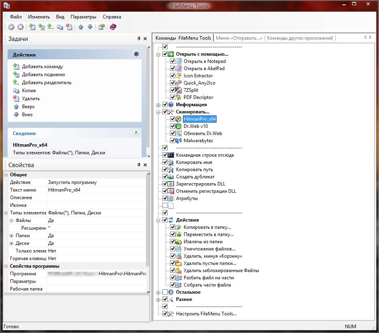This screenshot has width=379, height=333.
Task: Open the Параметры menu
Action: [x=83, y=17]
